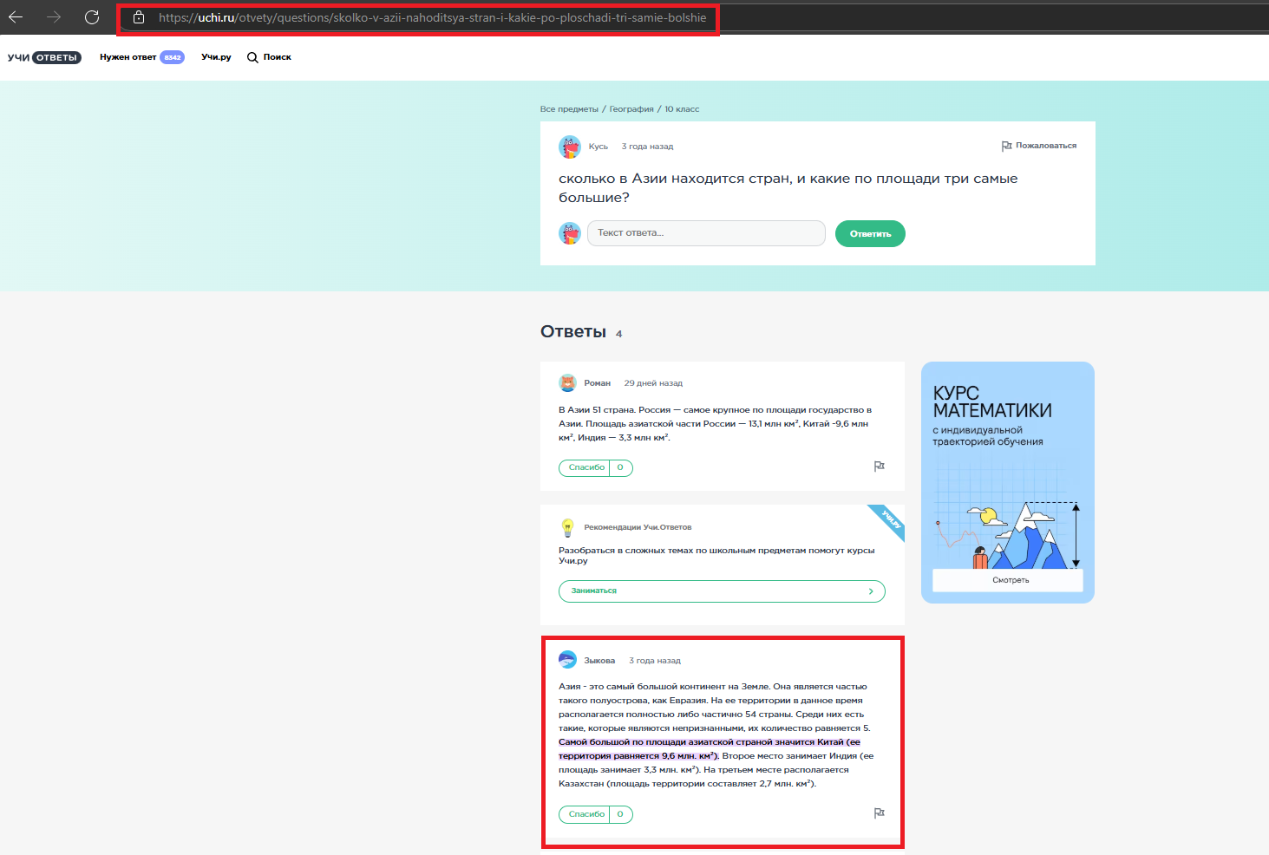Open the Все предметы breadcrumb link
1269x855 pixels.
[569, 109]
